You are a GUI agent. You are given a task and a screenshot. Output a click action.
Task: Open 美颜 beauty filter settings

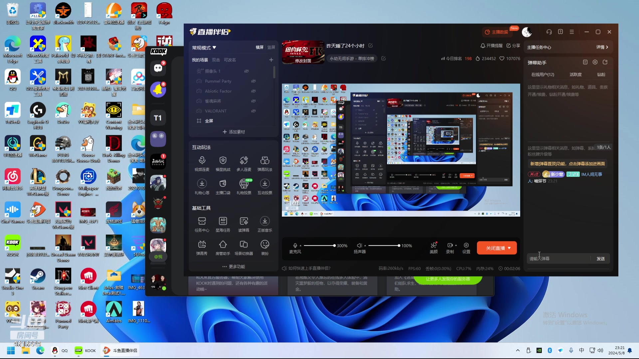point(434,248)
